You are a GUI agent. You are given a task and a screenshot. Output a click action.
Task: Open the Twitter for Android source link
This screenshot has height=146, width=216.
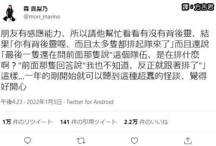pyautogui.click(x=90, y=102)
